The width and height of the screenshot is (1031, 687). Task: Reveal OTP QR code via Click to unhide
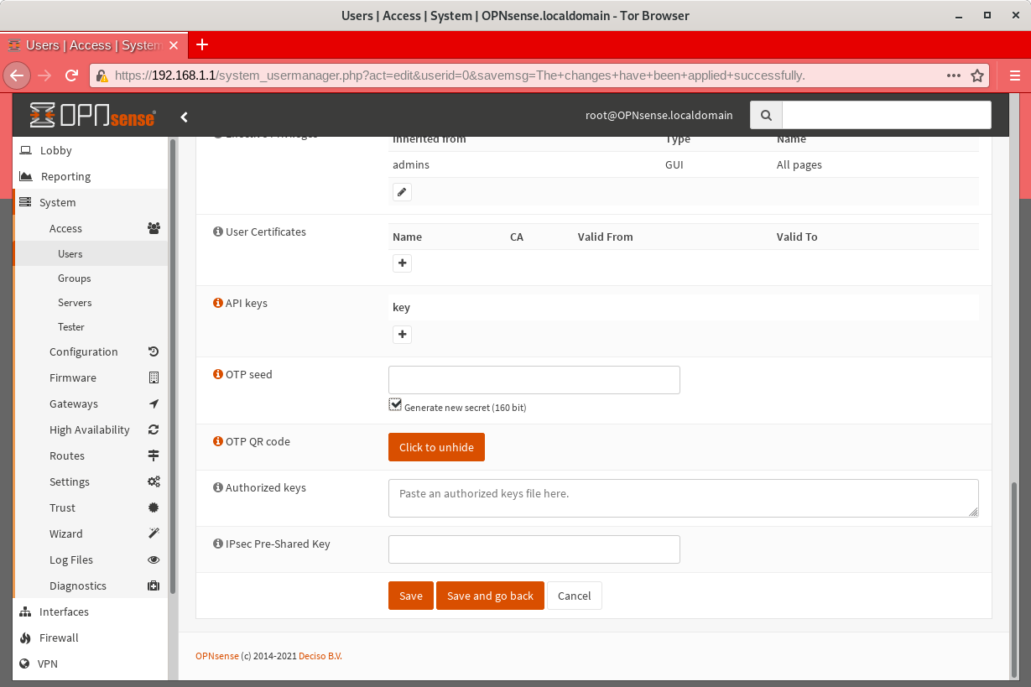coord(436,447)
